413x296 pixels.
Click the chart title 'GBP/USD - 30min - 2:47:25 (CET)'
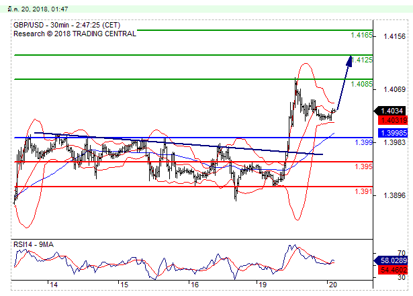tap(67, 26)
